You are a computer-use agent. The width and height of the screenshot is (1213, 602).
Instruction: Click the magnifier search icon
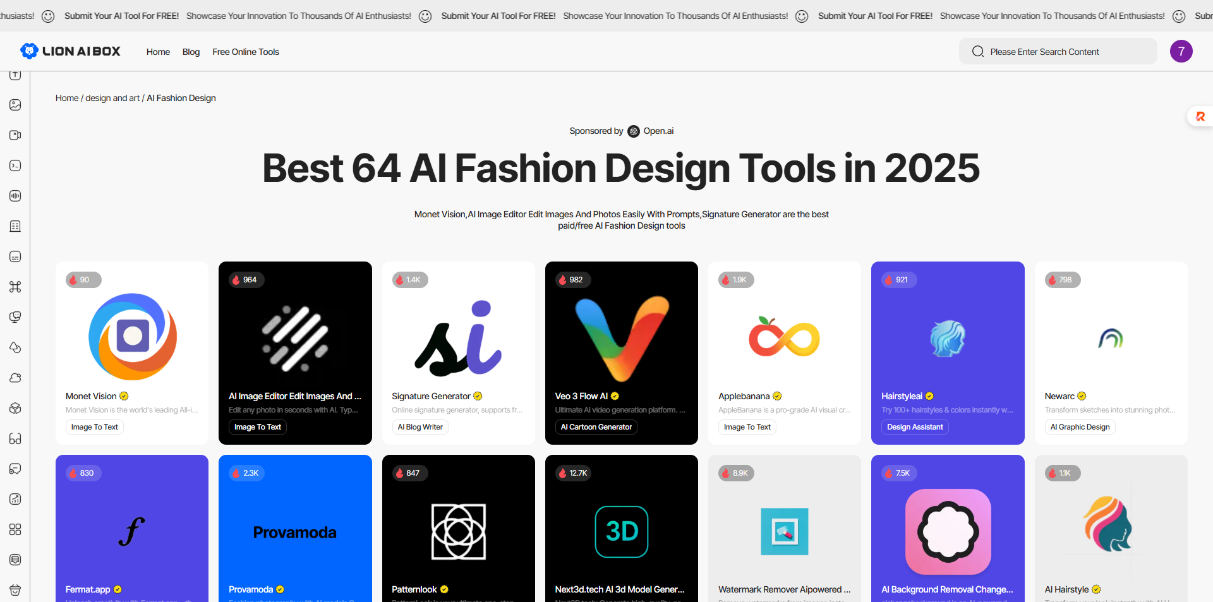point(978,51)
